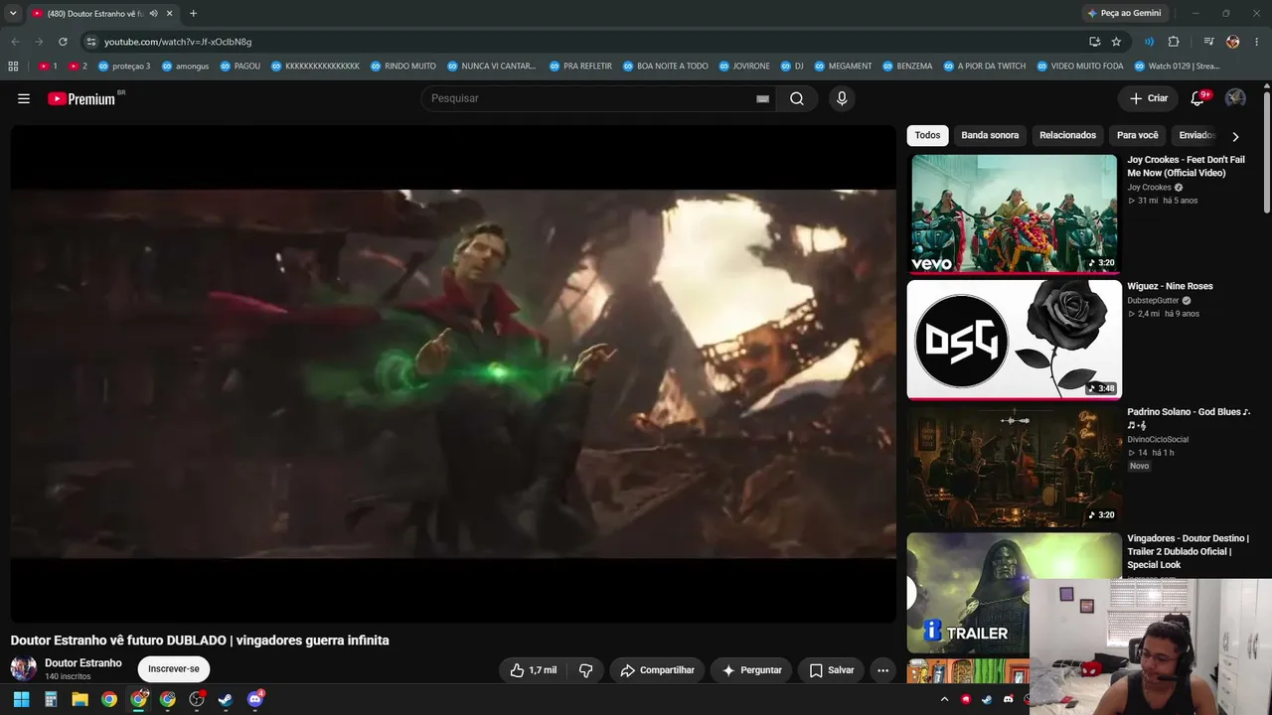Subscribe with the Inscrever-se button
This screenshot has width=1272, height=715.
(174, 669)
